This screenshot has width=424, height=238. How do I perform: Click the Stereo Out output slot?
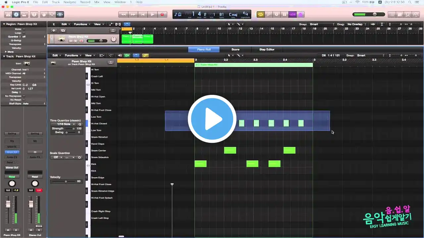click(12, 168)
